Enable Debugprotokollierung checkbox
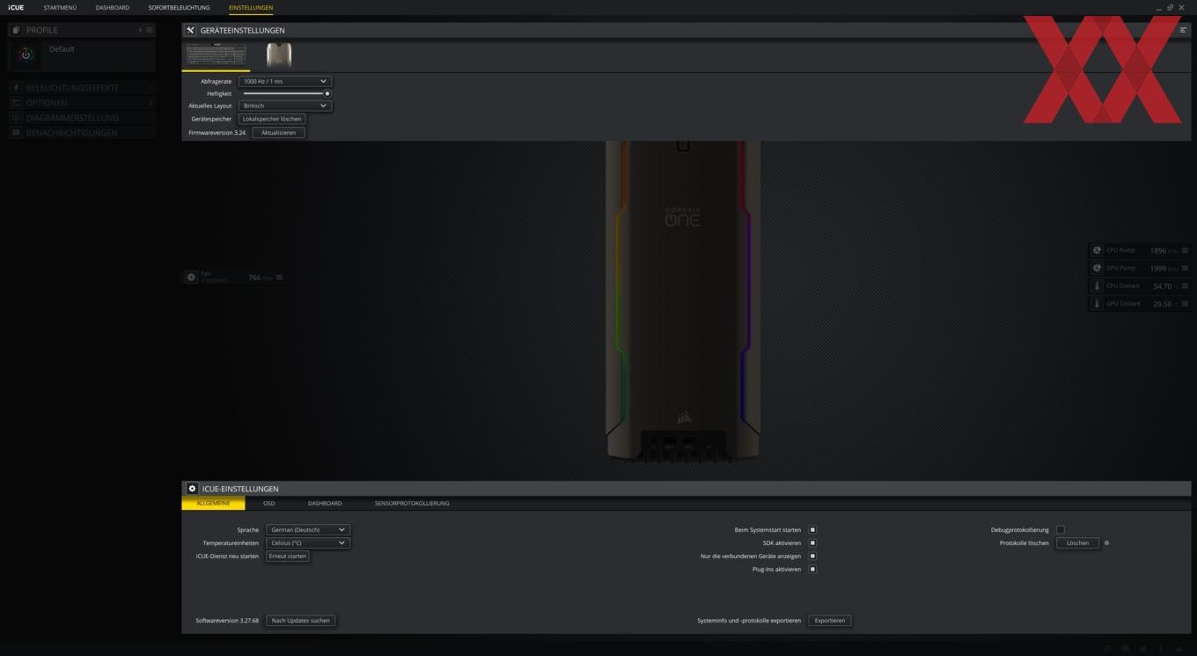Screen dimensions: 1197x656 1061,530
